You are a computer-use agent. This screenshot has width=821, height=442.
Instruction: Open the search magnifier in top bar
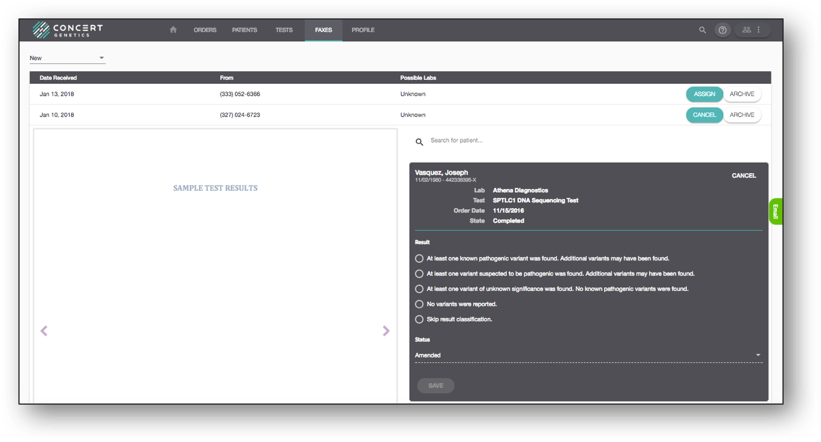702,30
